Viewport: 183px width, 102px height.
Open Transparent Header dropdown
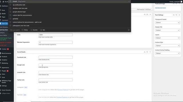(x=168, y=23)
